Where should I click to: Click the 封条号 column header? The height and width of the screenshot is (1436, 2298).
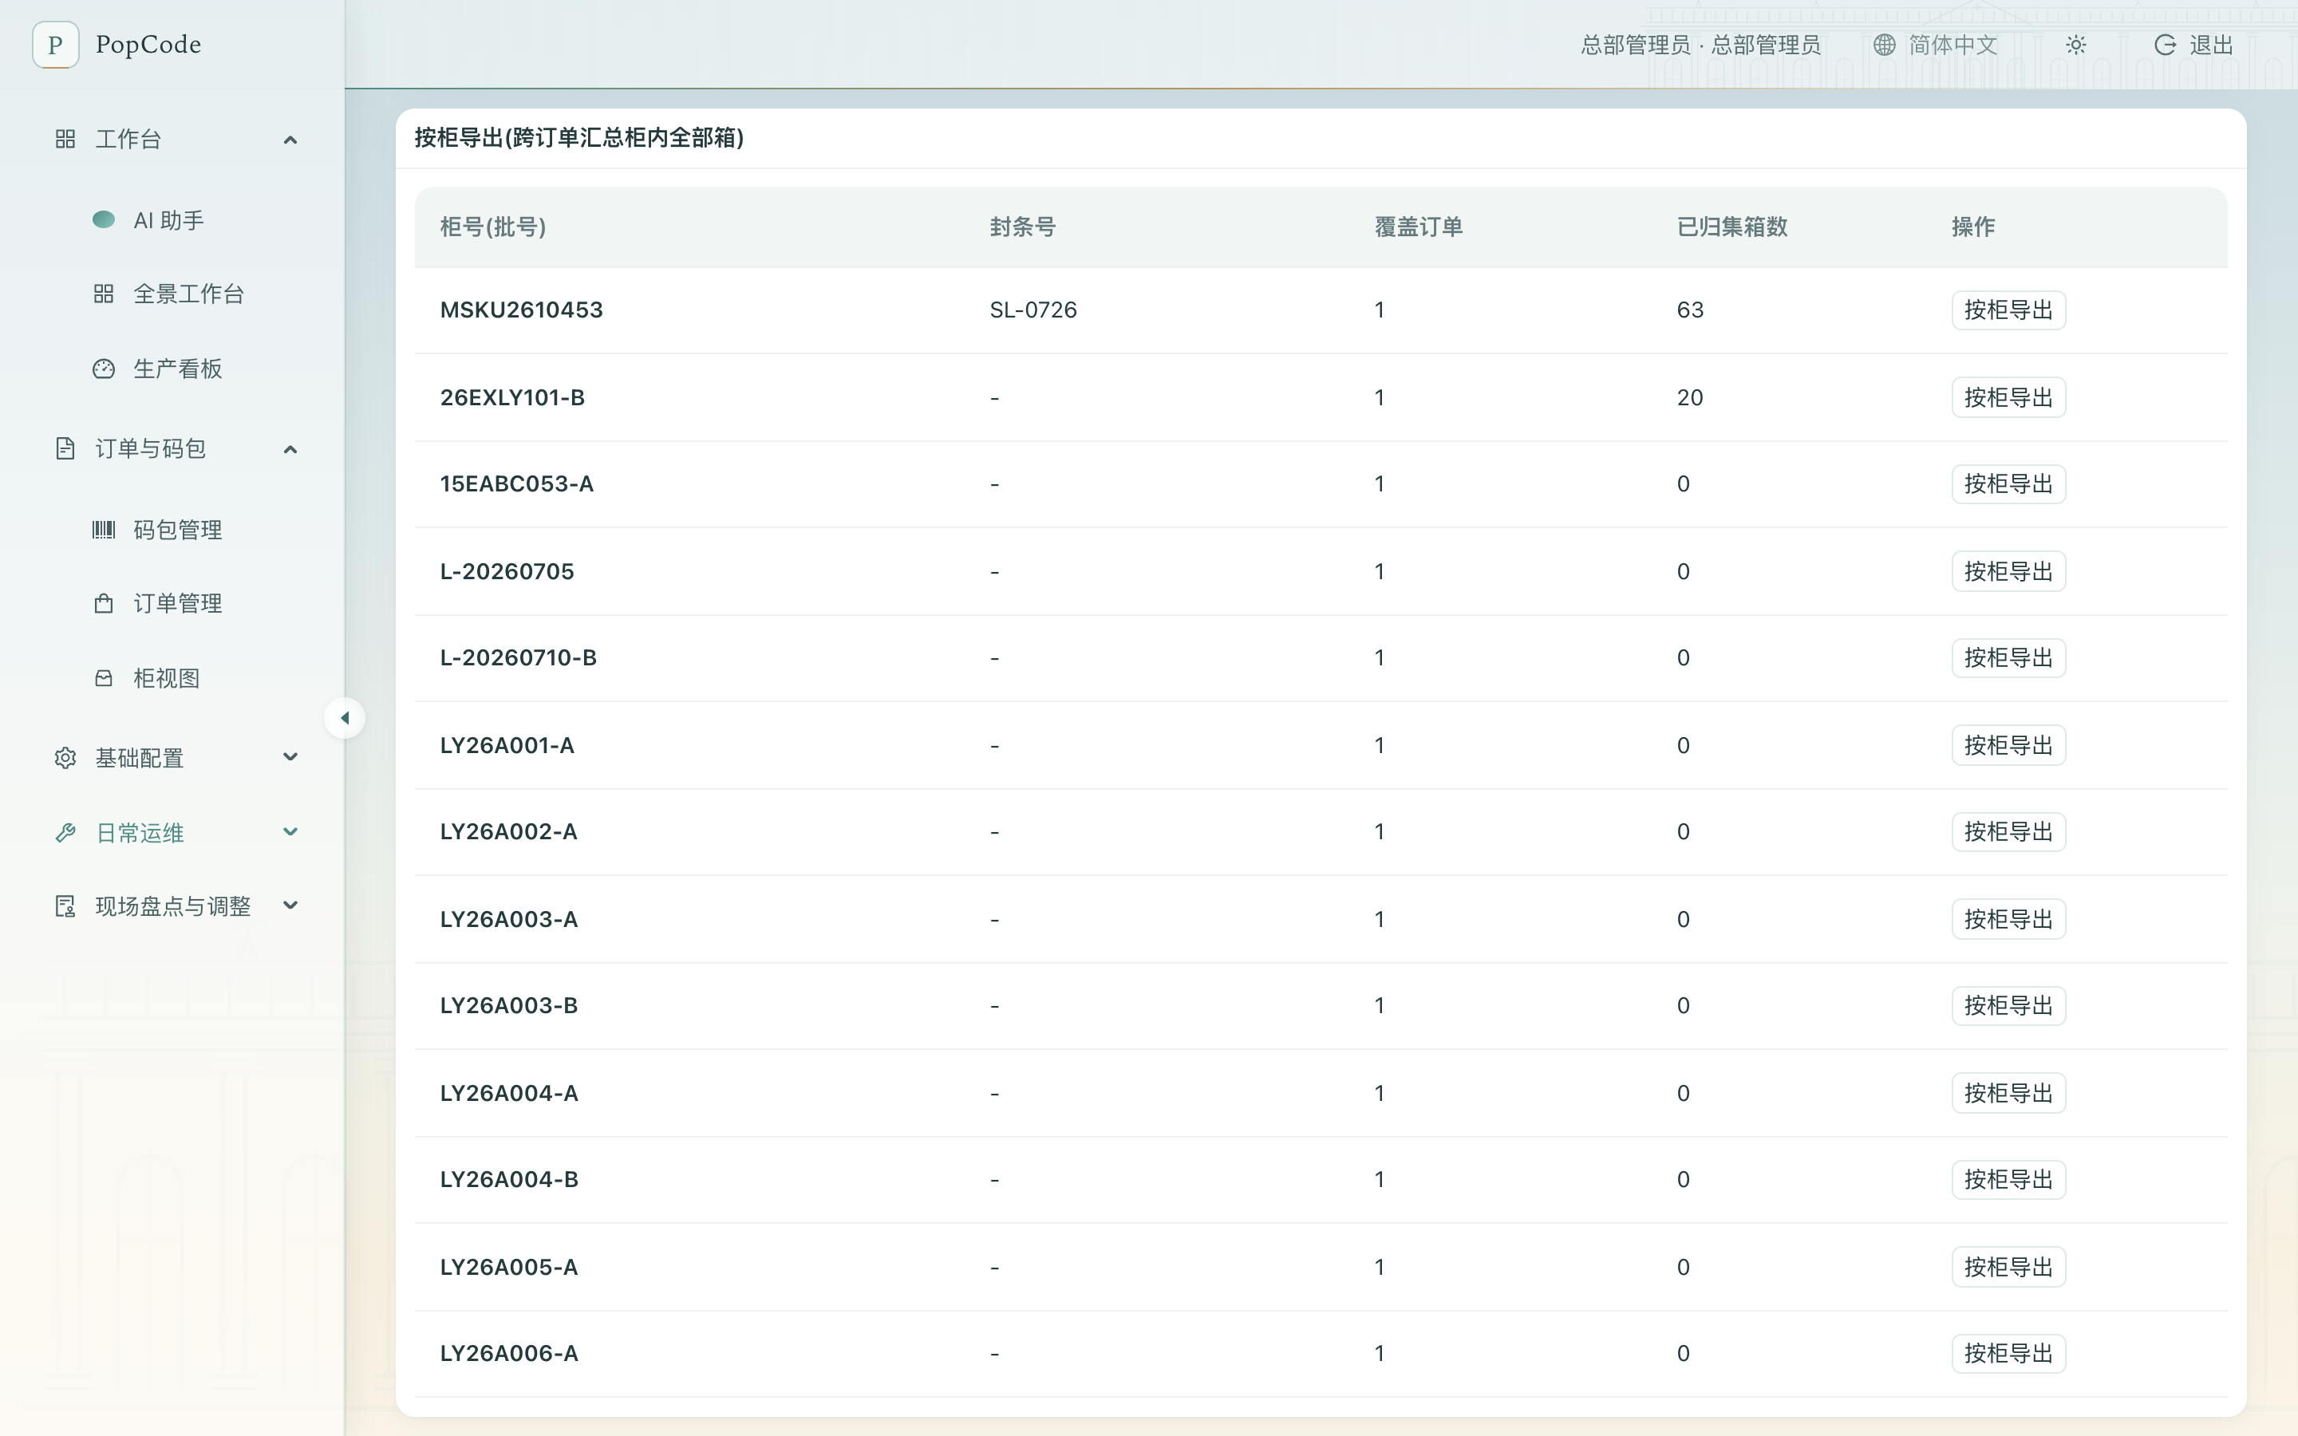point(1023,227)
